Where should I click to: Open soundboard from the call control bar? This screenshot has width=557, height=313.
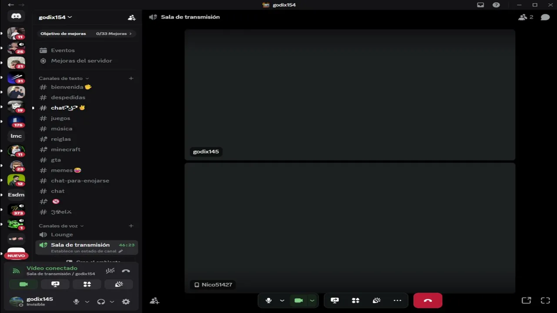pyautogui.click(x=376, y=300)
